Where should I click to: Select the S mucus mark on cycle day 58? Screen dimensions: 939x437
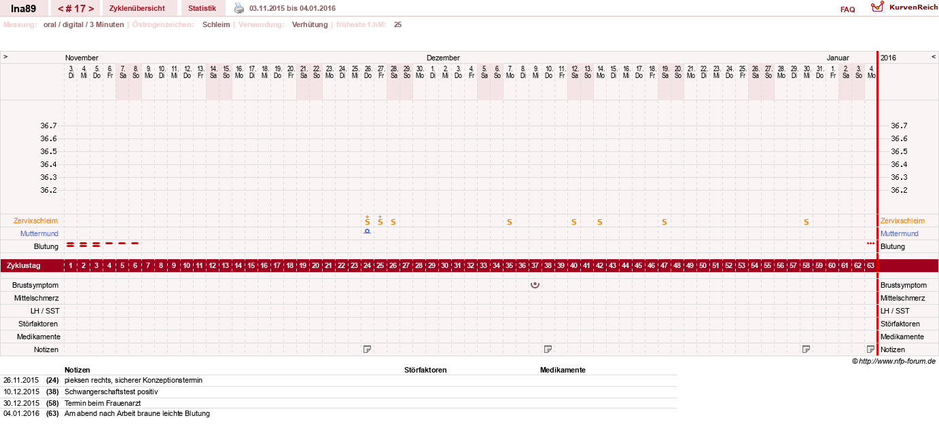tap(806, 222)
